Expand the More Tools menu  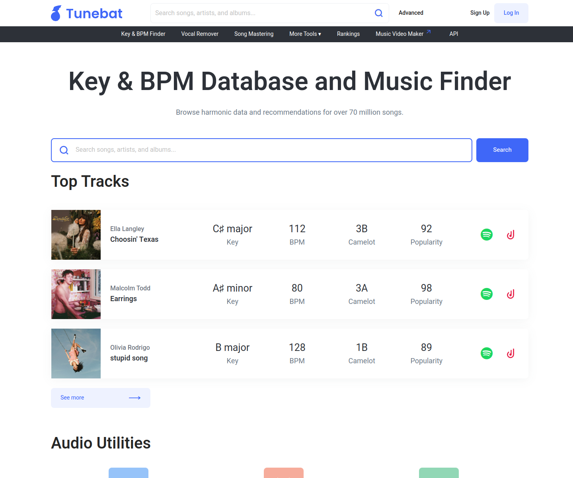pos(305,34)
